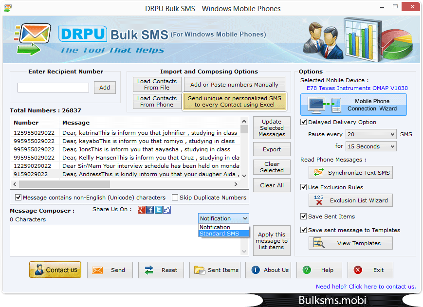Select Notification option in dropdown list
Viewport: 423px width, 307px height.
tap(223, 227)
